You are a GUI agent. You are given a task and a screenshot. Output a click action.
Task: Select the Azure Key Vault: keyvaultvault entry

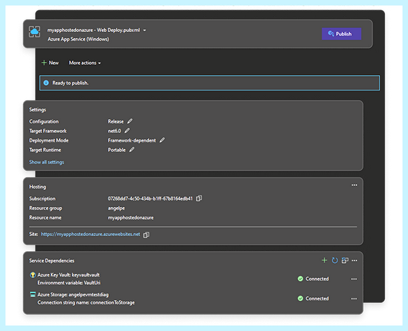click(x=69, y=274)
